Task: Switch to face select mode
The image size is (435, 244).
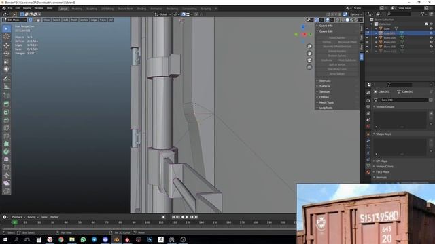Action: [39, 20]
